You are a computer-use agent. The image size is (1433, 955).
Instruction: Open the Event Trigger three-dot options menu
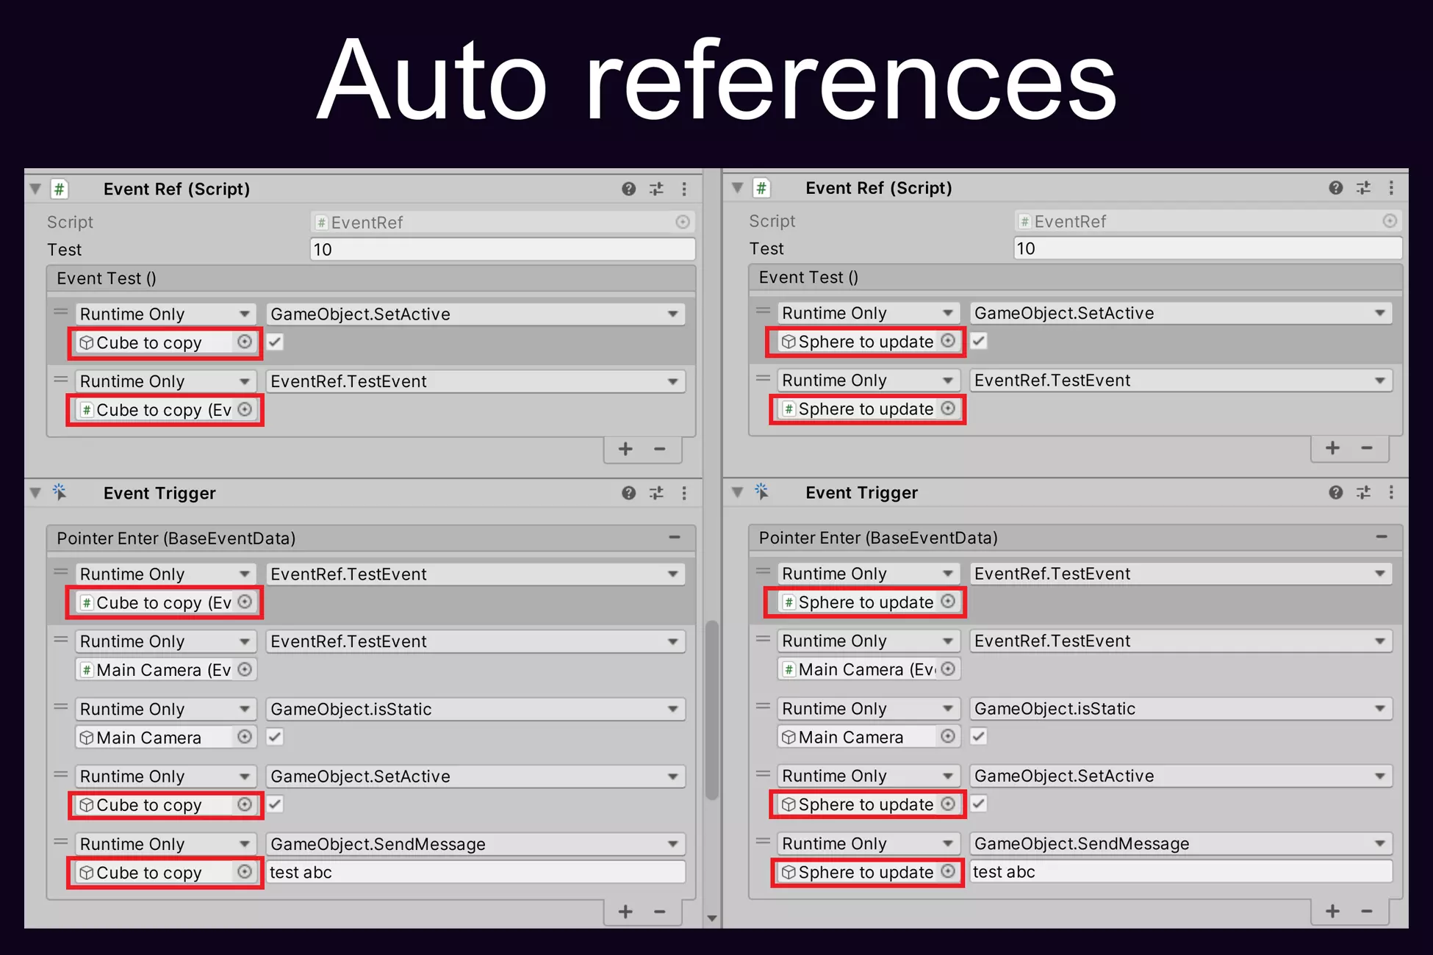tap(684, 493)
